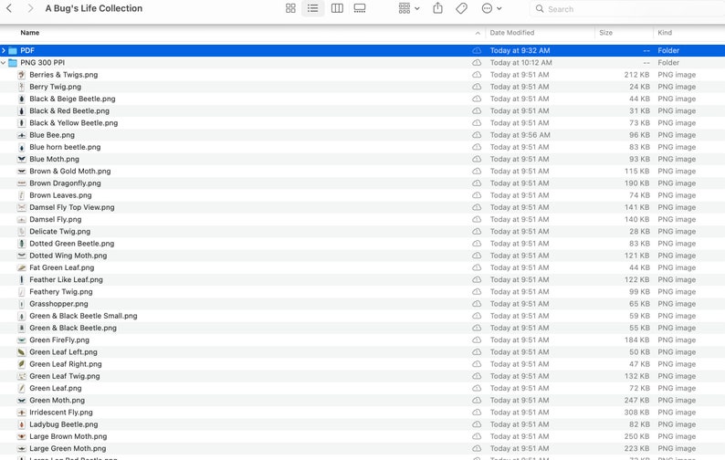Click iCloud icon on Grasshopper.png row

tap(477, 304)
